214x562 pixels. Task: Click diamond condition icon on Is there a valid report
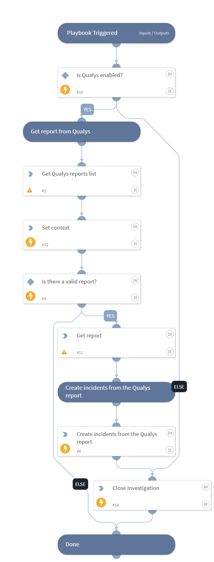pos(31,282)
